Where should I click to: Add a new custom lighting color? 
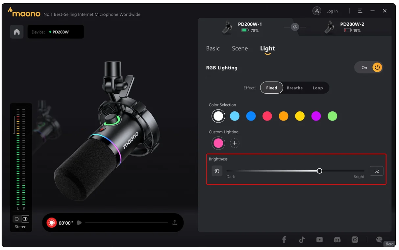coord(235,143)
